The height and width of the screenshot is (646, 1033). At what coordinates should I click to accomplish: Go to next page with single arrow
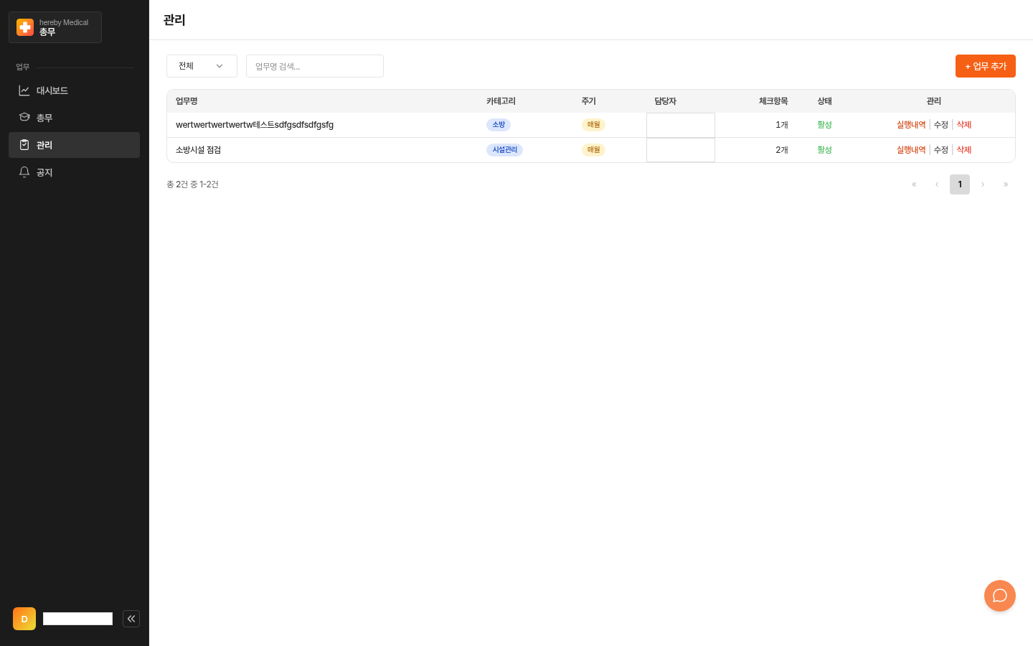click(983, 184)
